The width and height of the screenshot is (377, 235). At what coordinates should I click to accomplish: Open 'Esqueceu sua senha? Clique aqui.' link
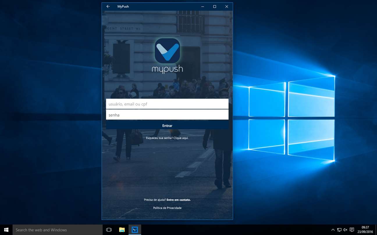point(167,138)
